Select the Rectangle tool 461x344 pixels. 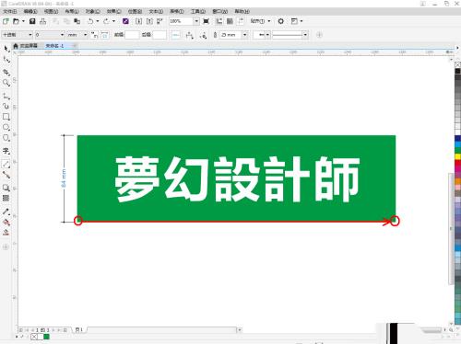tap(6, 117)
